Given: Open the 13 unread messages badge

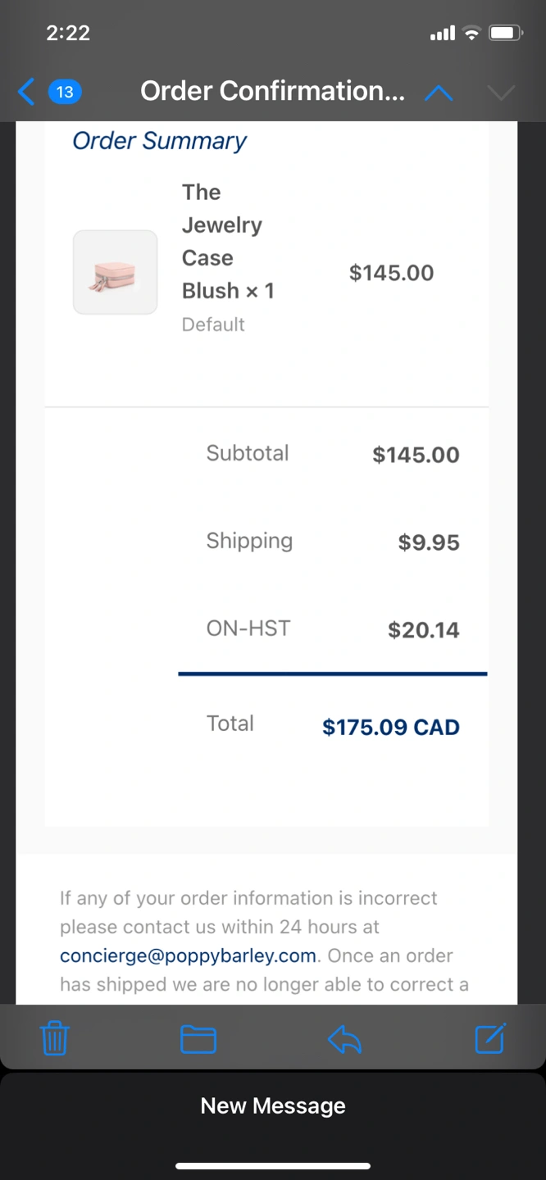Looking at the screenshot, I should click(x=65, y=92).
